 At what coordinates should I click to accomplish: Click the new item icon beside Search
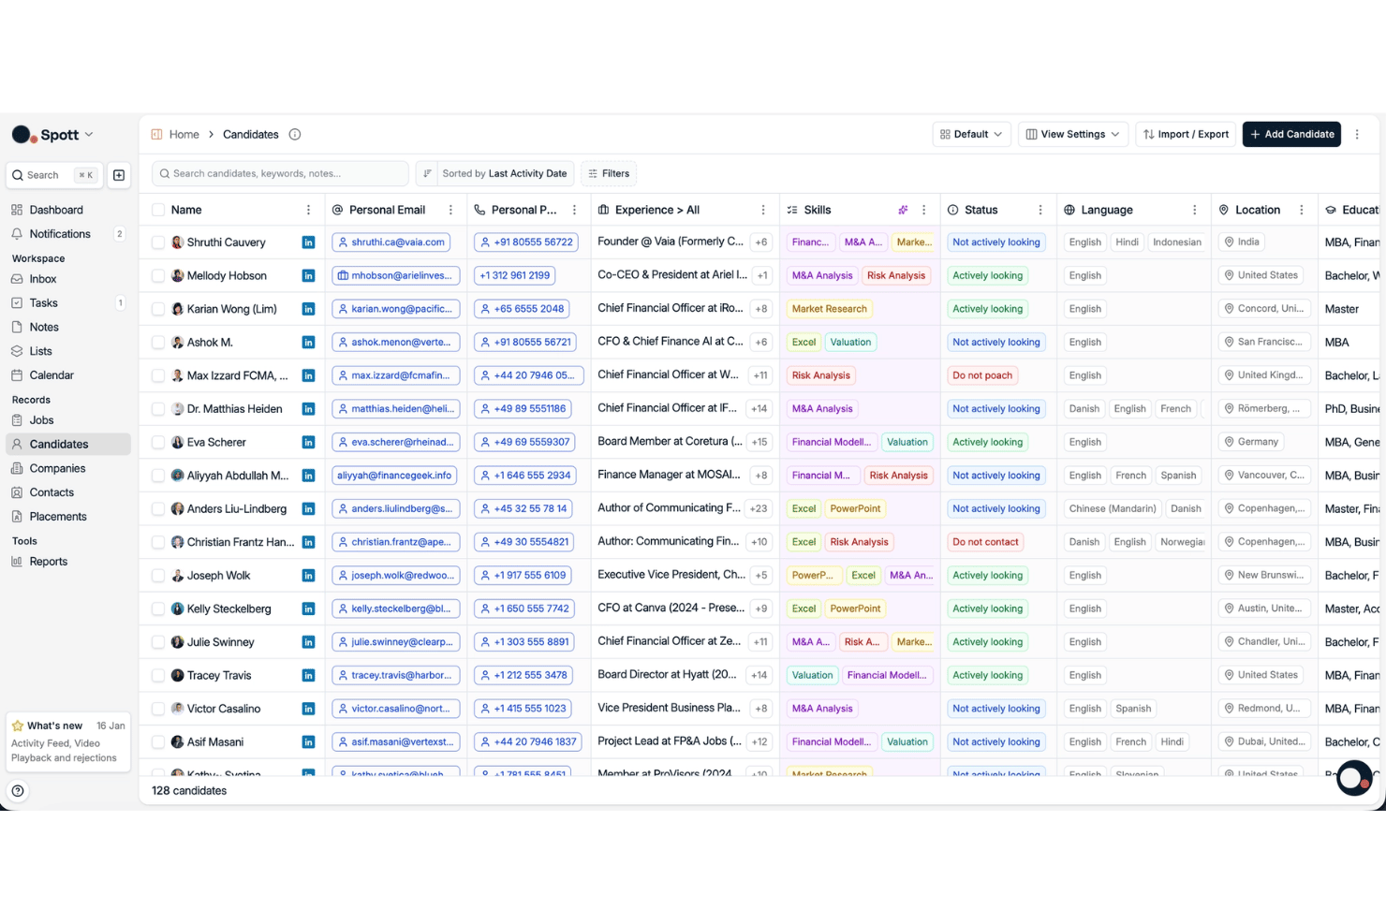coord(119,175)
